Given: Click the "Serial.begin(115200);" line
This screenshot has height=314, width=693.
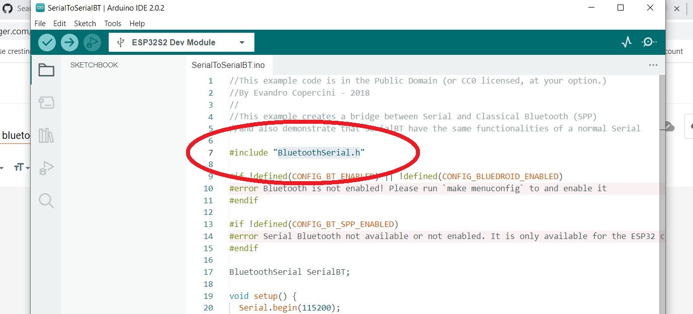Looking at the screenshot, I should click(x=289, y=307).
